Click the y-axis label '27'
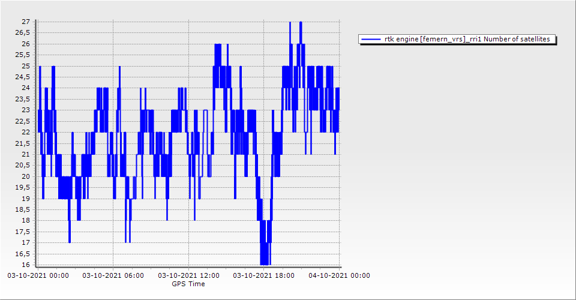The height and width of the screenshot is (300, 576). click(x=26, y=22)
